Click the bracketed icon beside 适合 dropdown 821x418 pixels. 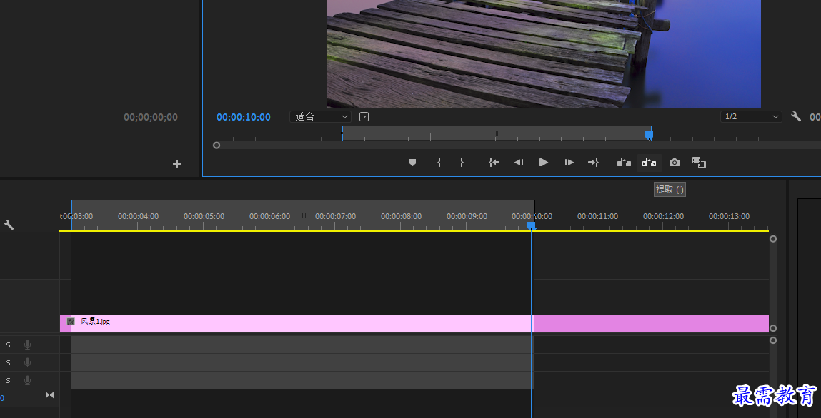click(364, 116)
